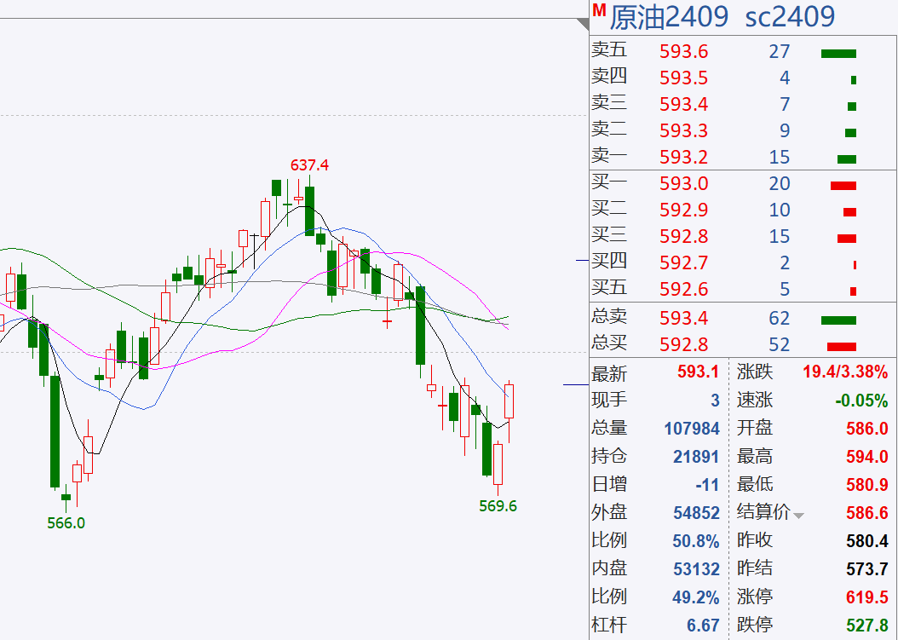Click the sc2409 contract code
898x640 pixels.
(790, 16)
